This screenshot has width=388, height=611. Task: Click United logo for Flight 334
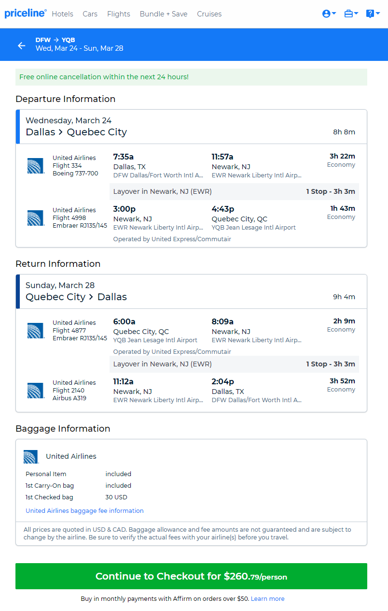pyautogui.click(x=36, y=166)
